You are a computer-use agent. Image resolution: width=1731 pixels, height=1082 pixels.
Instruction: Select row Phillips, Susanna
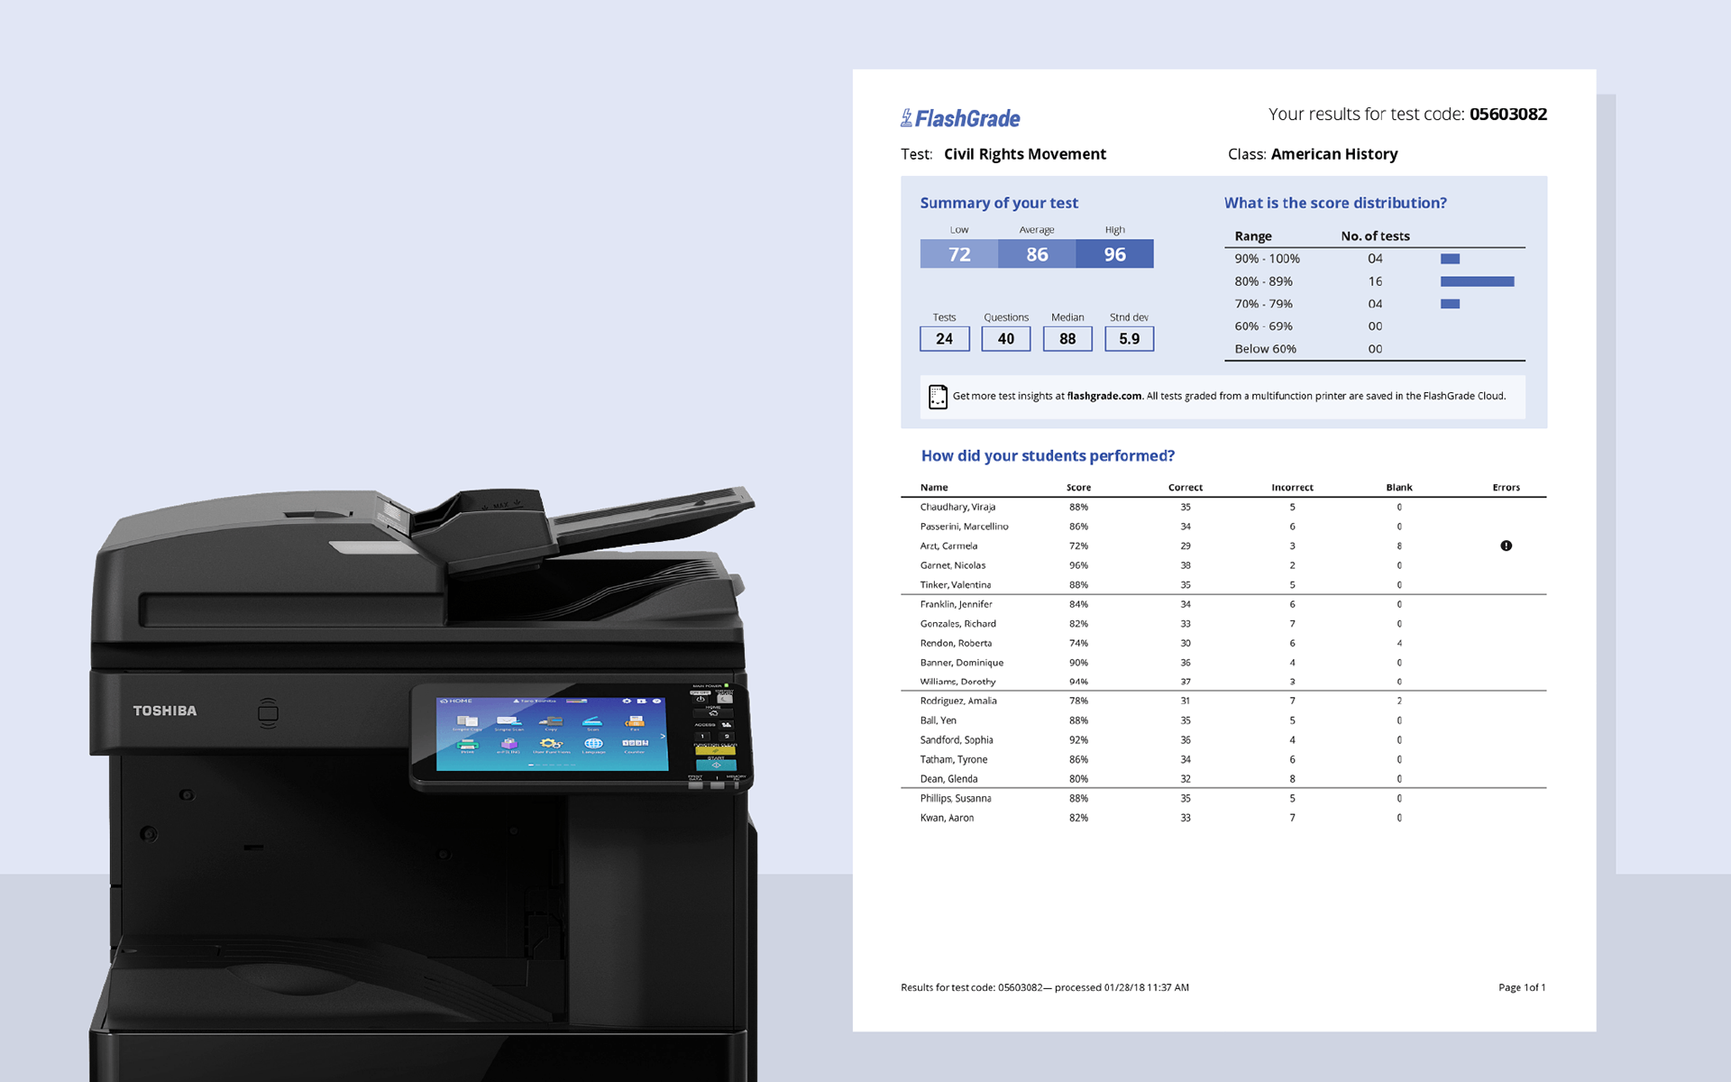pos(1223,798)
